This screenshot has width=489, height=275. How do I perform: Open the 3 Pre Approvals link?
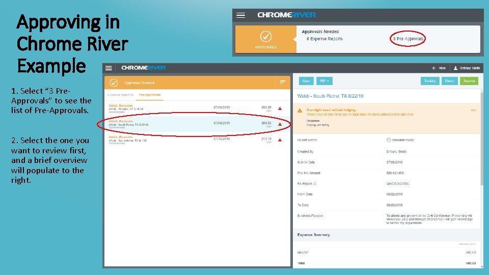coord(407,39)
